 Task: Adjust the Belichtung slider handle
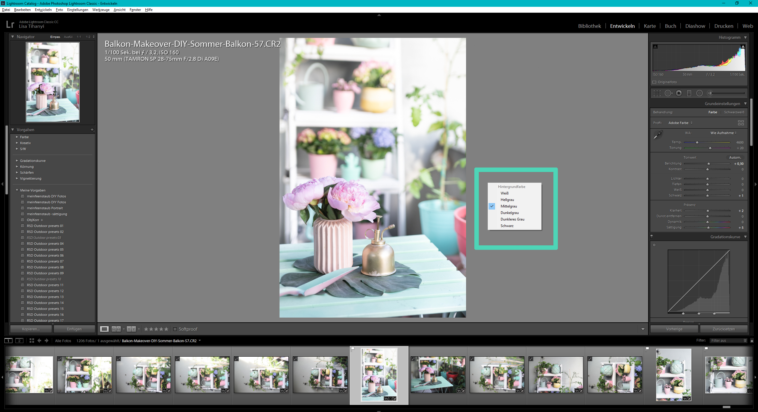click(x=709, y=164)
